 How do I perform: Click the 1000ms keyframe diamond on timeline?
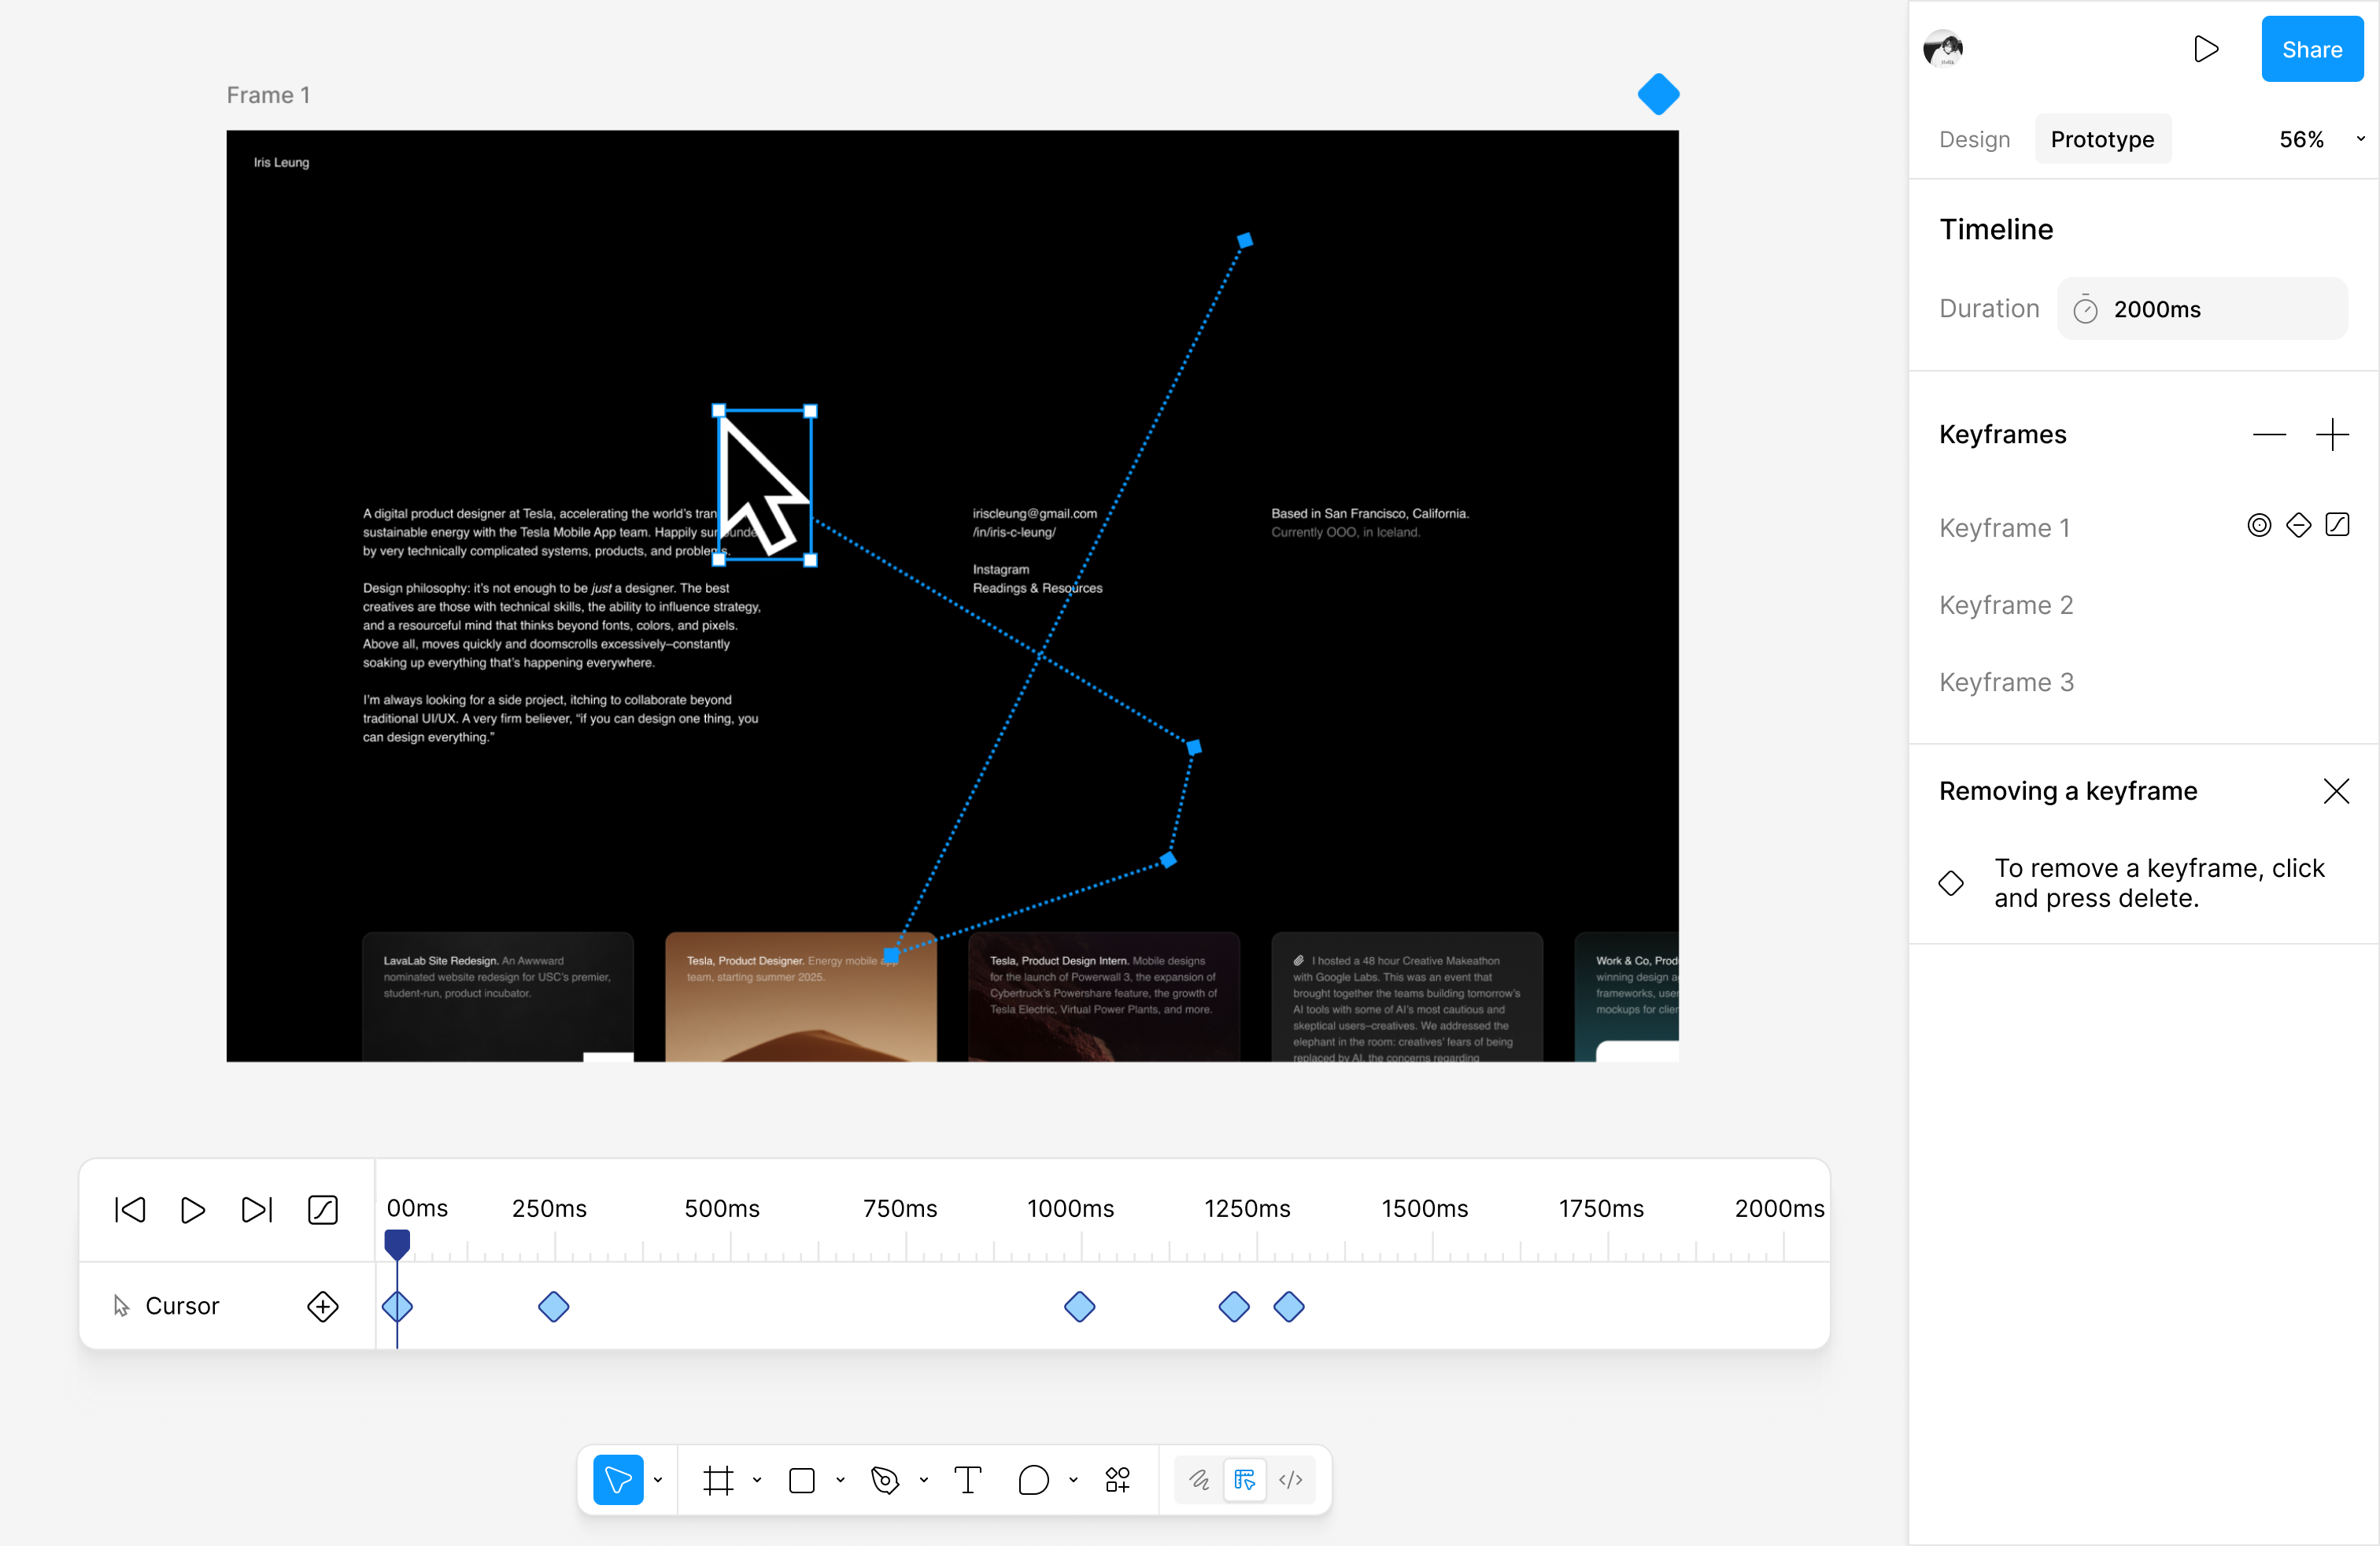tap(1079, 1306)
